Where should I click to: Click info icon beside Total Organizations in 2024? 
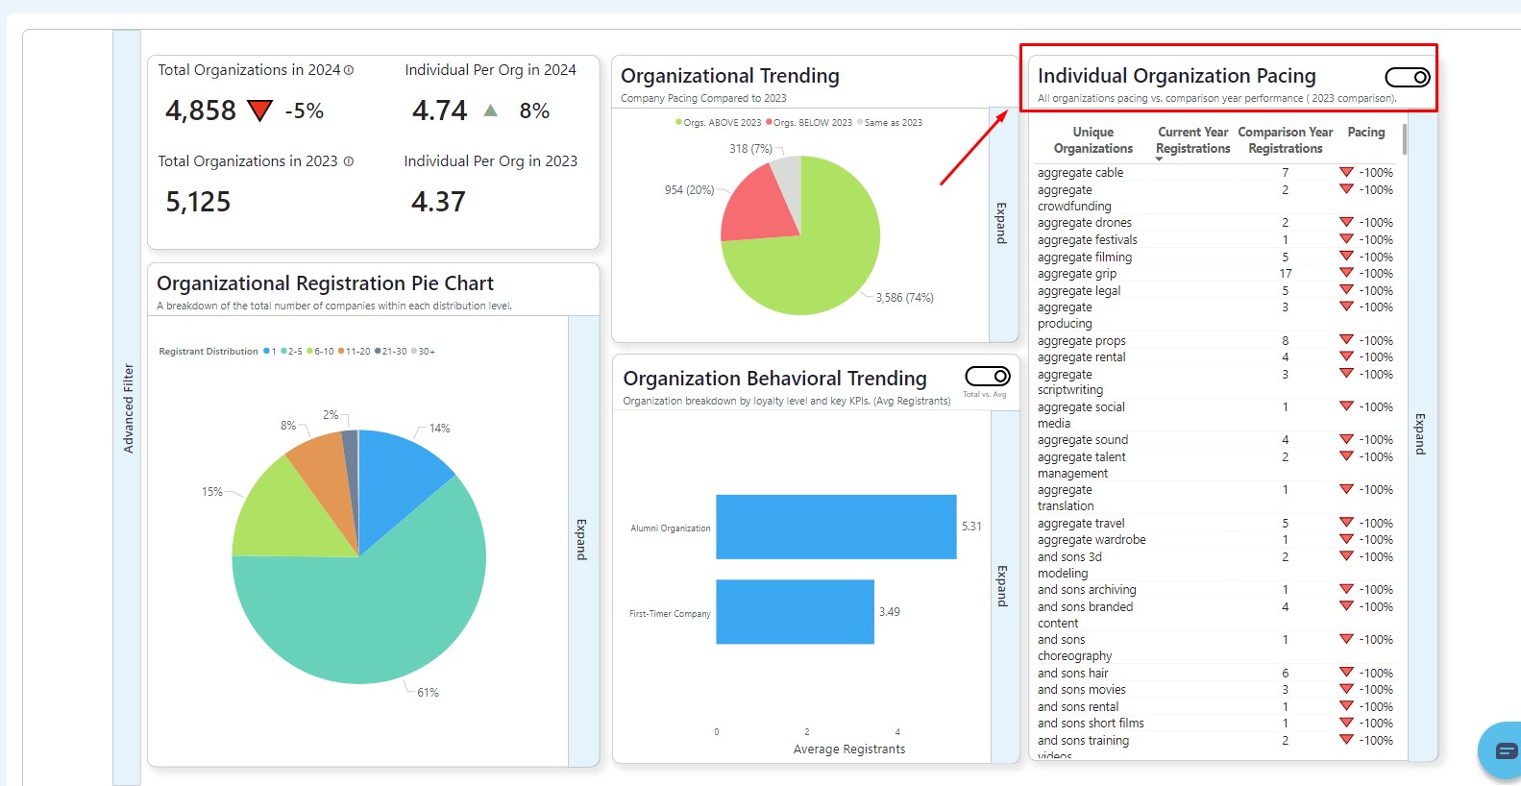[349, 70]
